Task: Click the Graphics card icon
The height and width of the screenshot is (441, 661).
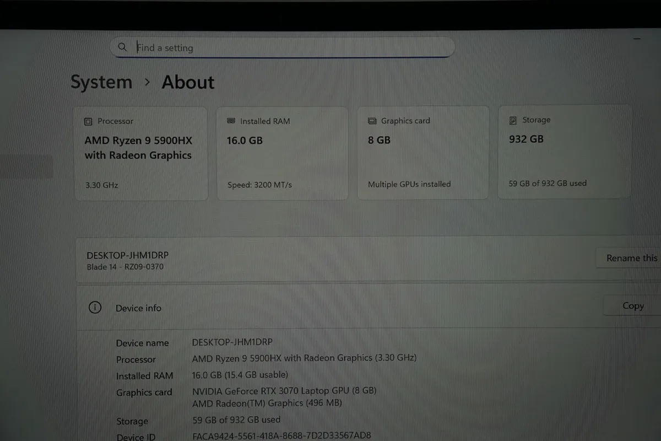Action: [x=372, y=121]
